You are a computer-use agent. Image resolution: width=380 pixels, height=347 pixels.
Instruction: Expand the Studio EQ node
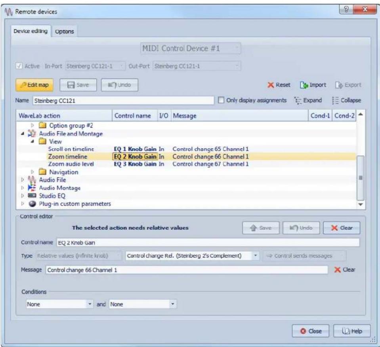pyautogui.click(x=23, y=196)
